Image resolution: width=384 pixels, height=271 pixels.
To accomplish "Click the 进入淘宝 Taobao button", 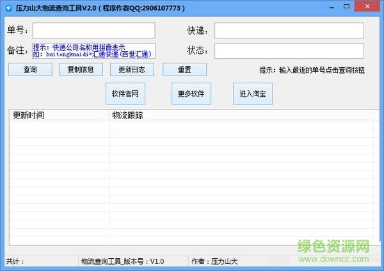I will [x=253, y=94].
